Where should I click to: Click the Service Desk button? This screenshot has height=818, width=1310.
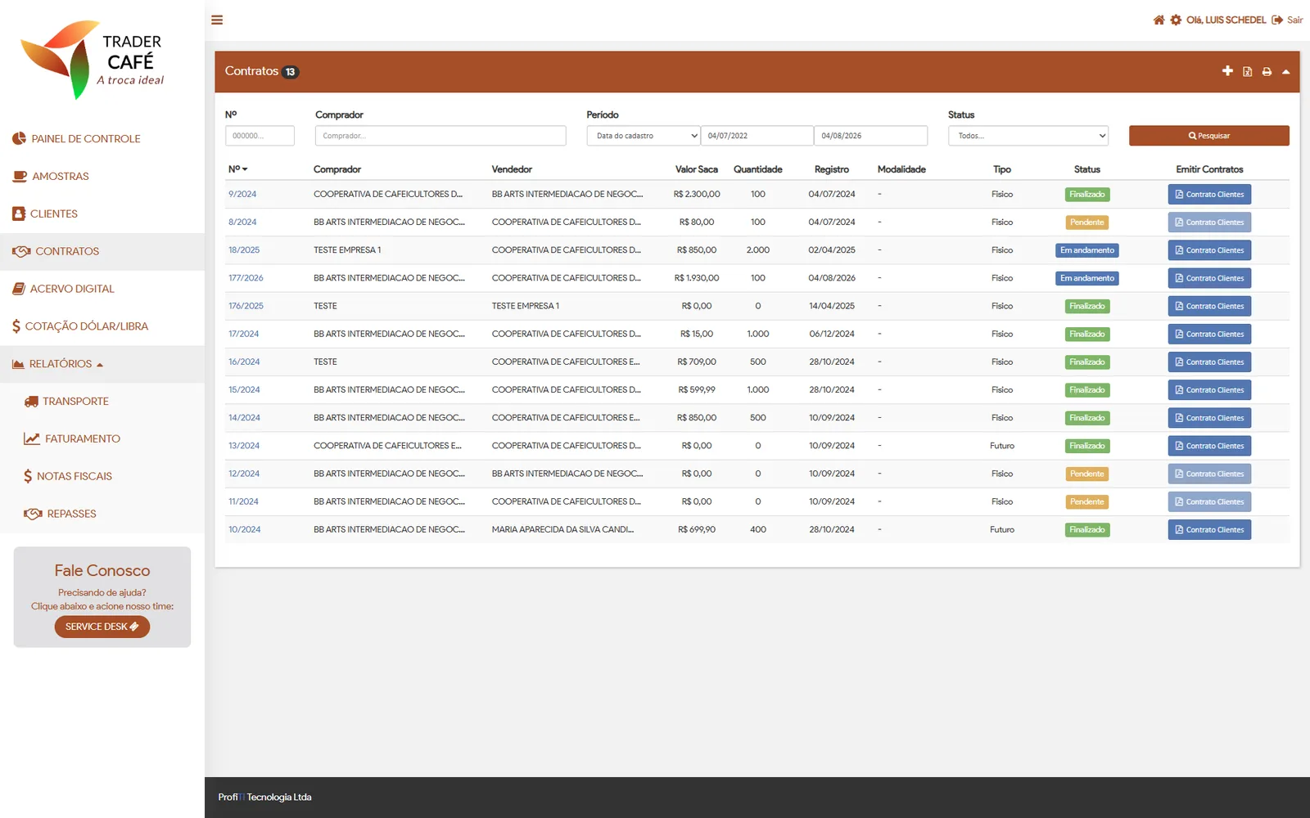point(102,627)
